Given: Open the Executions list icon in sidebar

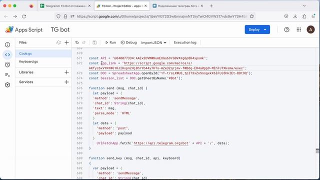Looking at the screenshot, I should tap(7, 74).
